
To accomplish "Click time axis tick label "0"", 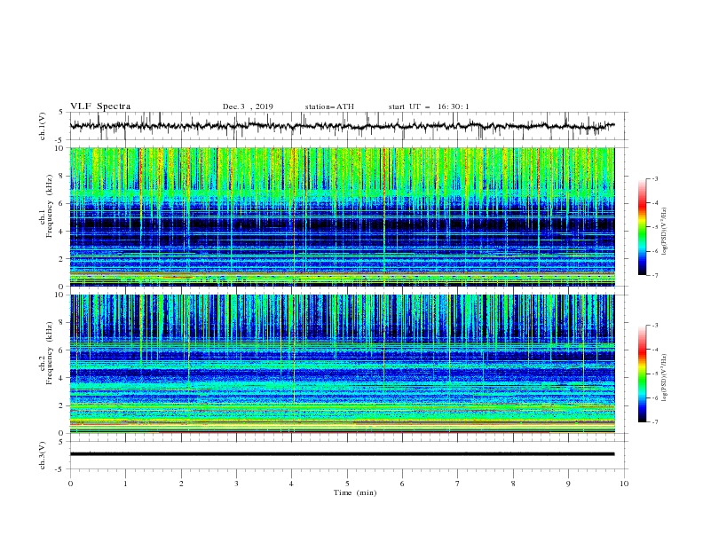I will click(70, 484).
